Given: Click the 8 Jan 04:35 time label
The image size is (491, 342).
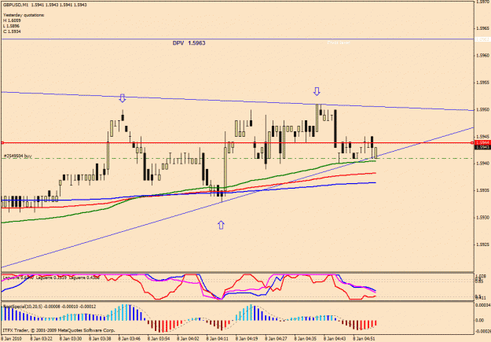Looking at the screenshot, I should click(306, 339).
